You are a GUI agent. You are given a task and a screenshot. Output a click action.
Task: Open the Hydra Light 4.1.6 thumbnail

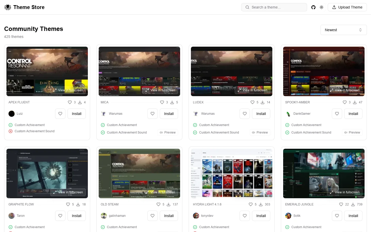coord(232,173)
